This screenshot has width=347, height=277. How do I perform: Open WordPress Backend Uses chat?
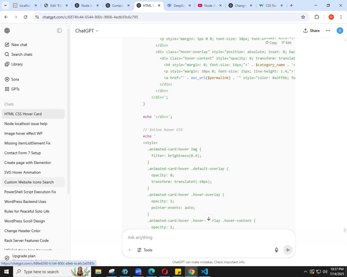[33, 202]
